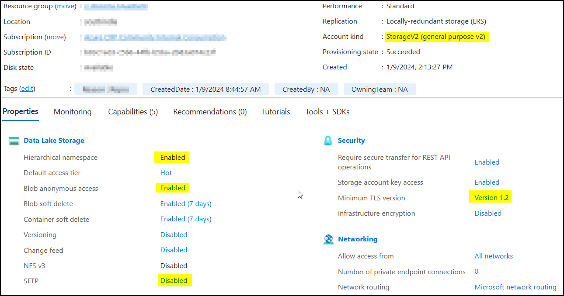The width and height of the screenshot is (564, 296).
Task: Click the Data Lake Storage icon
Action: click(14, 141)
